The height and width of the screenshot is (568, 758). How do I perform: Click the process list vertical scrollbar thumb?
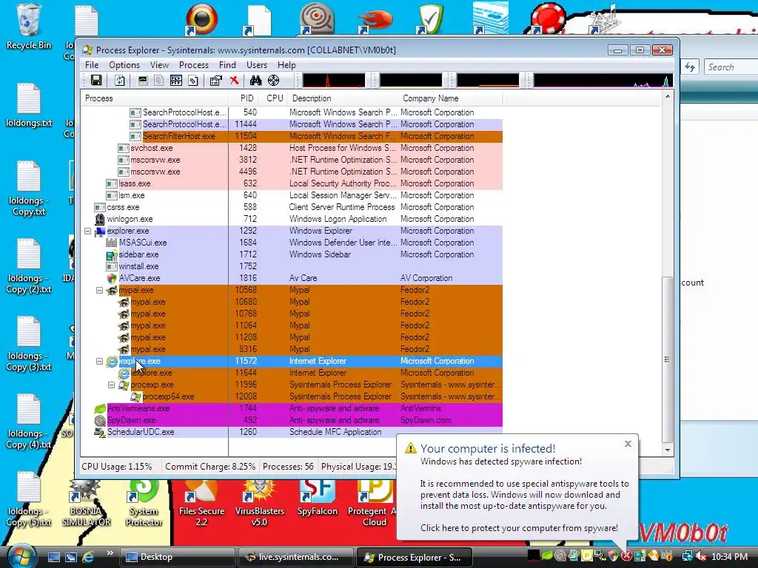[x=667, y=359]
